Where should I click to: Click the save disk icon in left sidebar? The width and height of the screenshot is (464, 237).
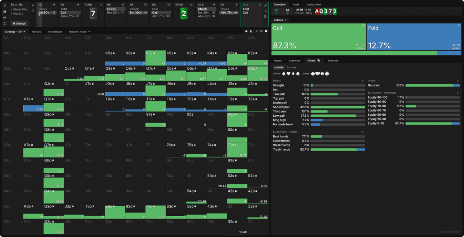tap(5, 11)
